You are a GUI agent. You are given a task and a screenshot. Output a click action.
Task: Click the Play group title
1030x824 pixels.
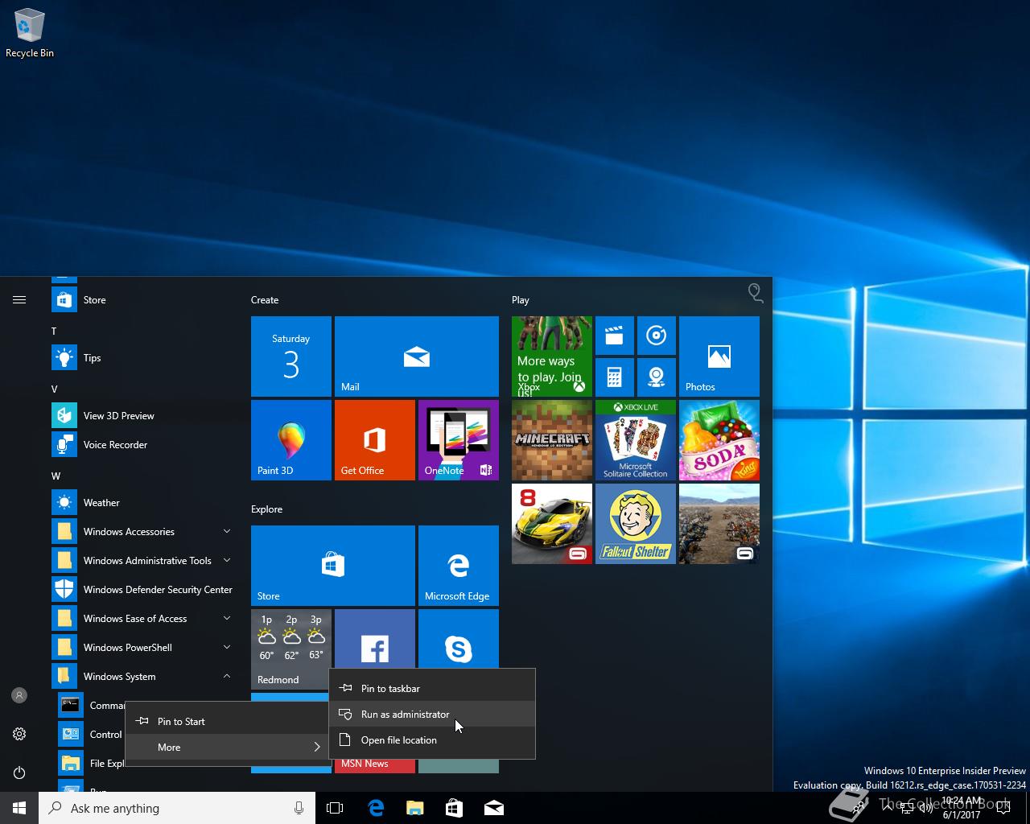click(521, 300)
